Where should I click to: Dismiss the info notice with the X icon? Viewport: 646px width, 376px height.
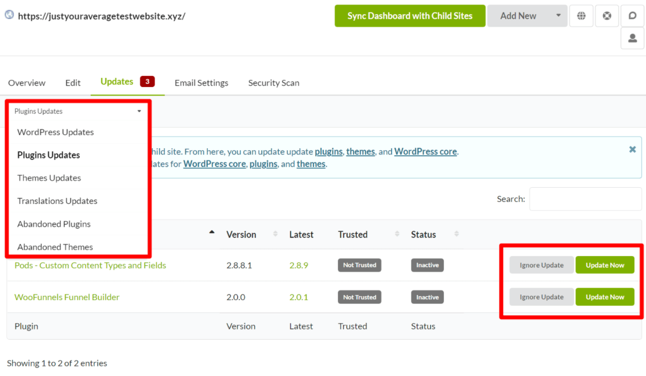tap(632, 149)
